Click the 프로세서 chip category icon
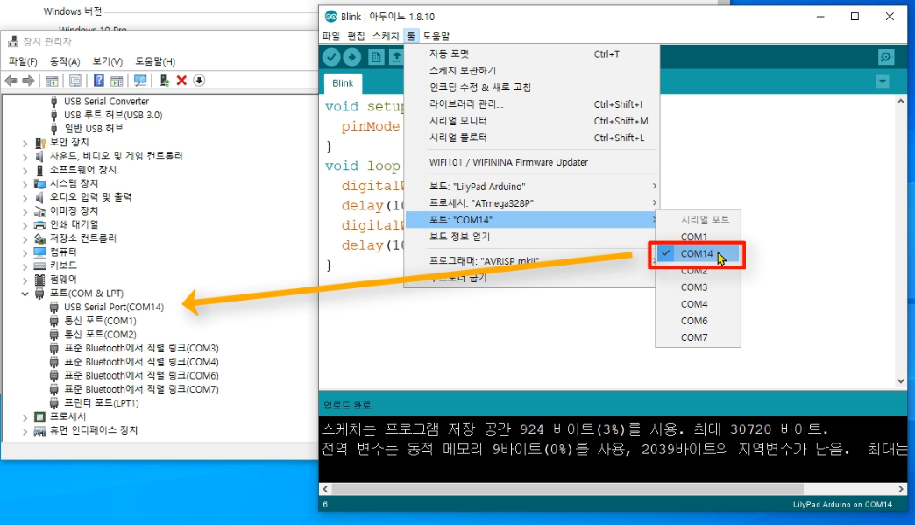Viewport: 915px width, 525px height. [39, 416]
